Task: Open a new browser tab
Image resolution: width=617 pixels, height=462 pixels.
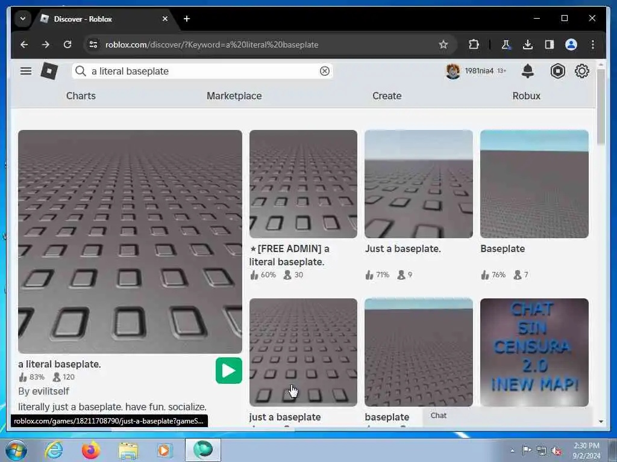Action: tap(187, 19)
